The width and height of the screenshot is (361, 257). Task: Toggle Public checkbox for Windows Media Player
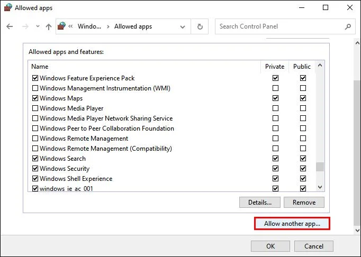tap(303, 108)
